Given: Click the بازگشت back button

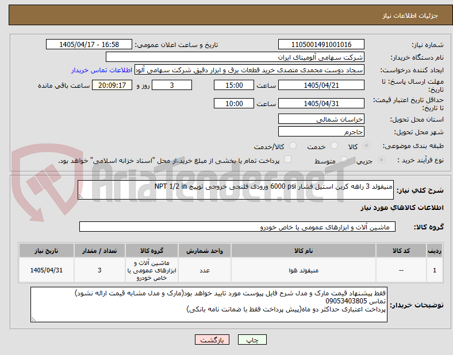Looking at the screenshot, I should point(212,340).
